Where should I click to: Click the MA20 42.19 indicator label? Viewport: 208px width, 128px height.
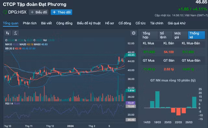[26, 45]
